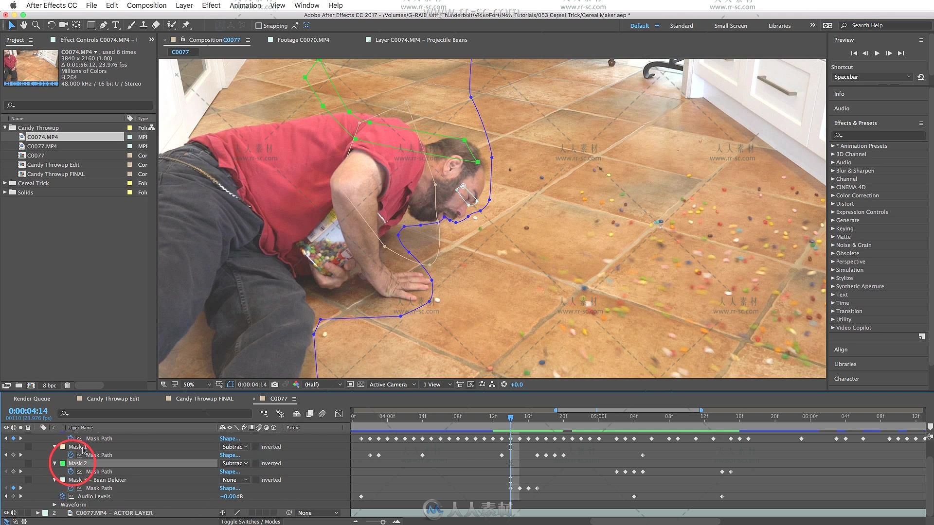
Task: Toggle video visibility of ACTOR LAYER
Action: click(6, 513)
